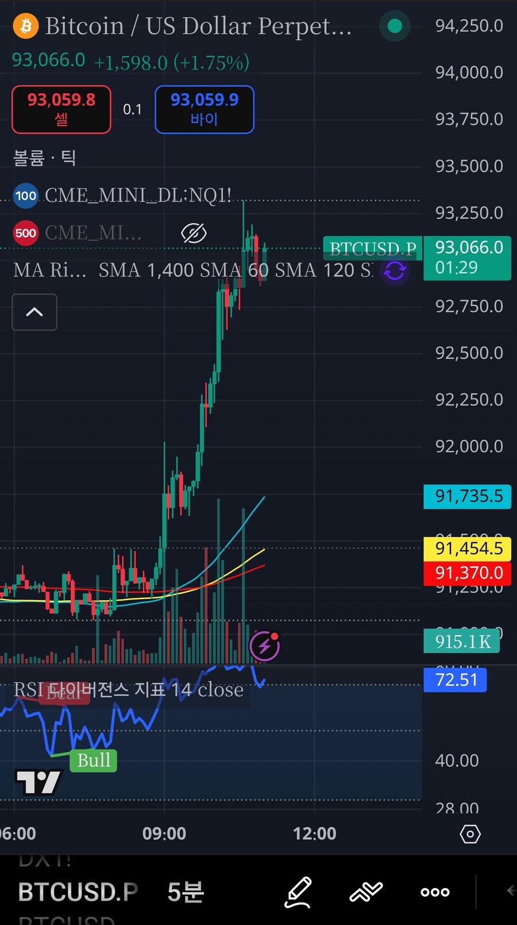Tap the purple lightning bolt icon

[264, 646]
